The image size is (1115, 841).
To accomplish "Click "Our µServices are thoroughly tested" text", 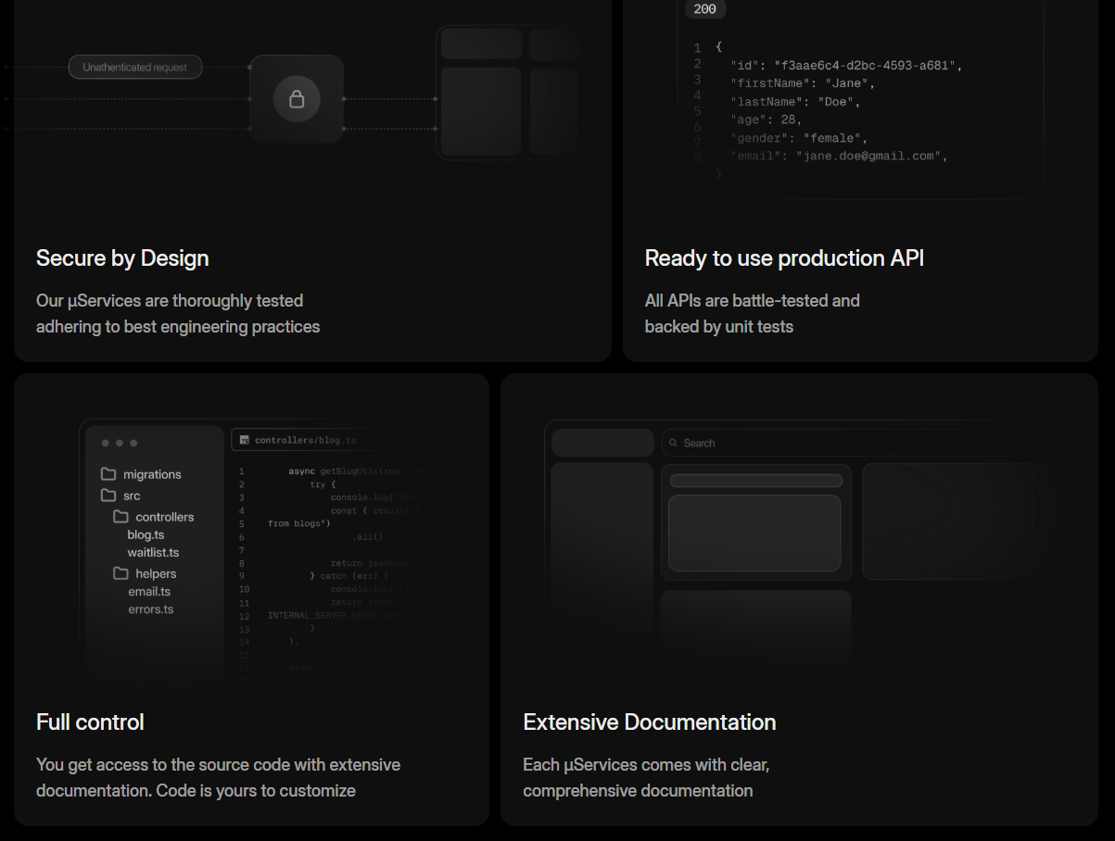I will point(170,301).
